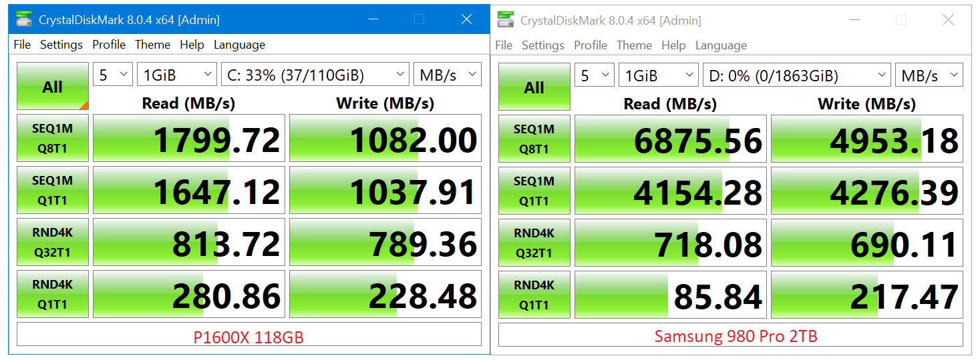Minimize the right CrystalDiskMark window

click(x=856, y=20)
